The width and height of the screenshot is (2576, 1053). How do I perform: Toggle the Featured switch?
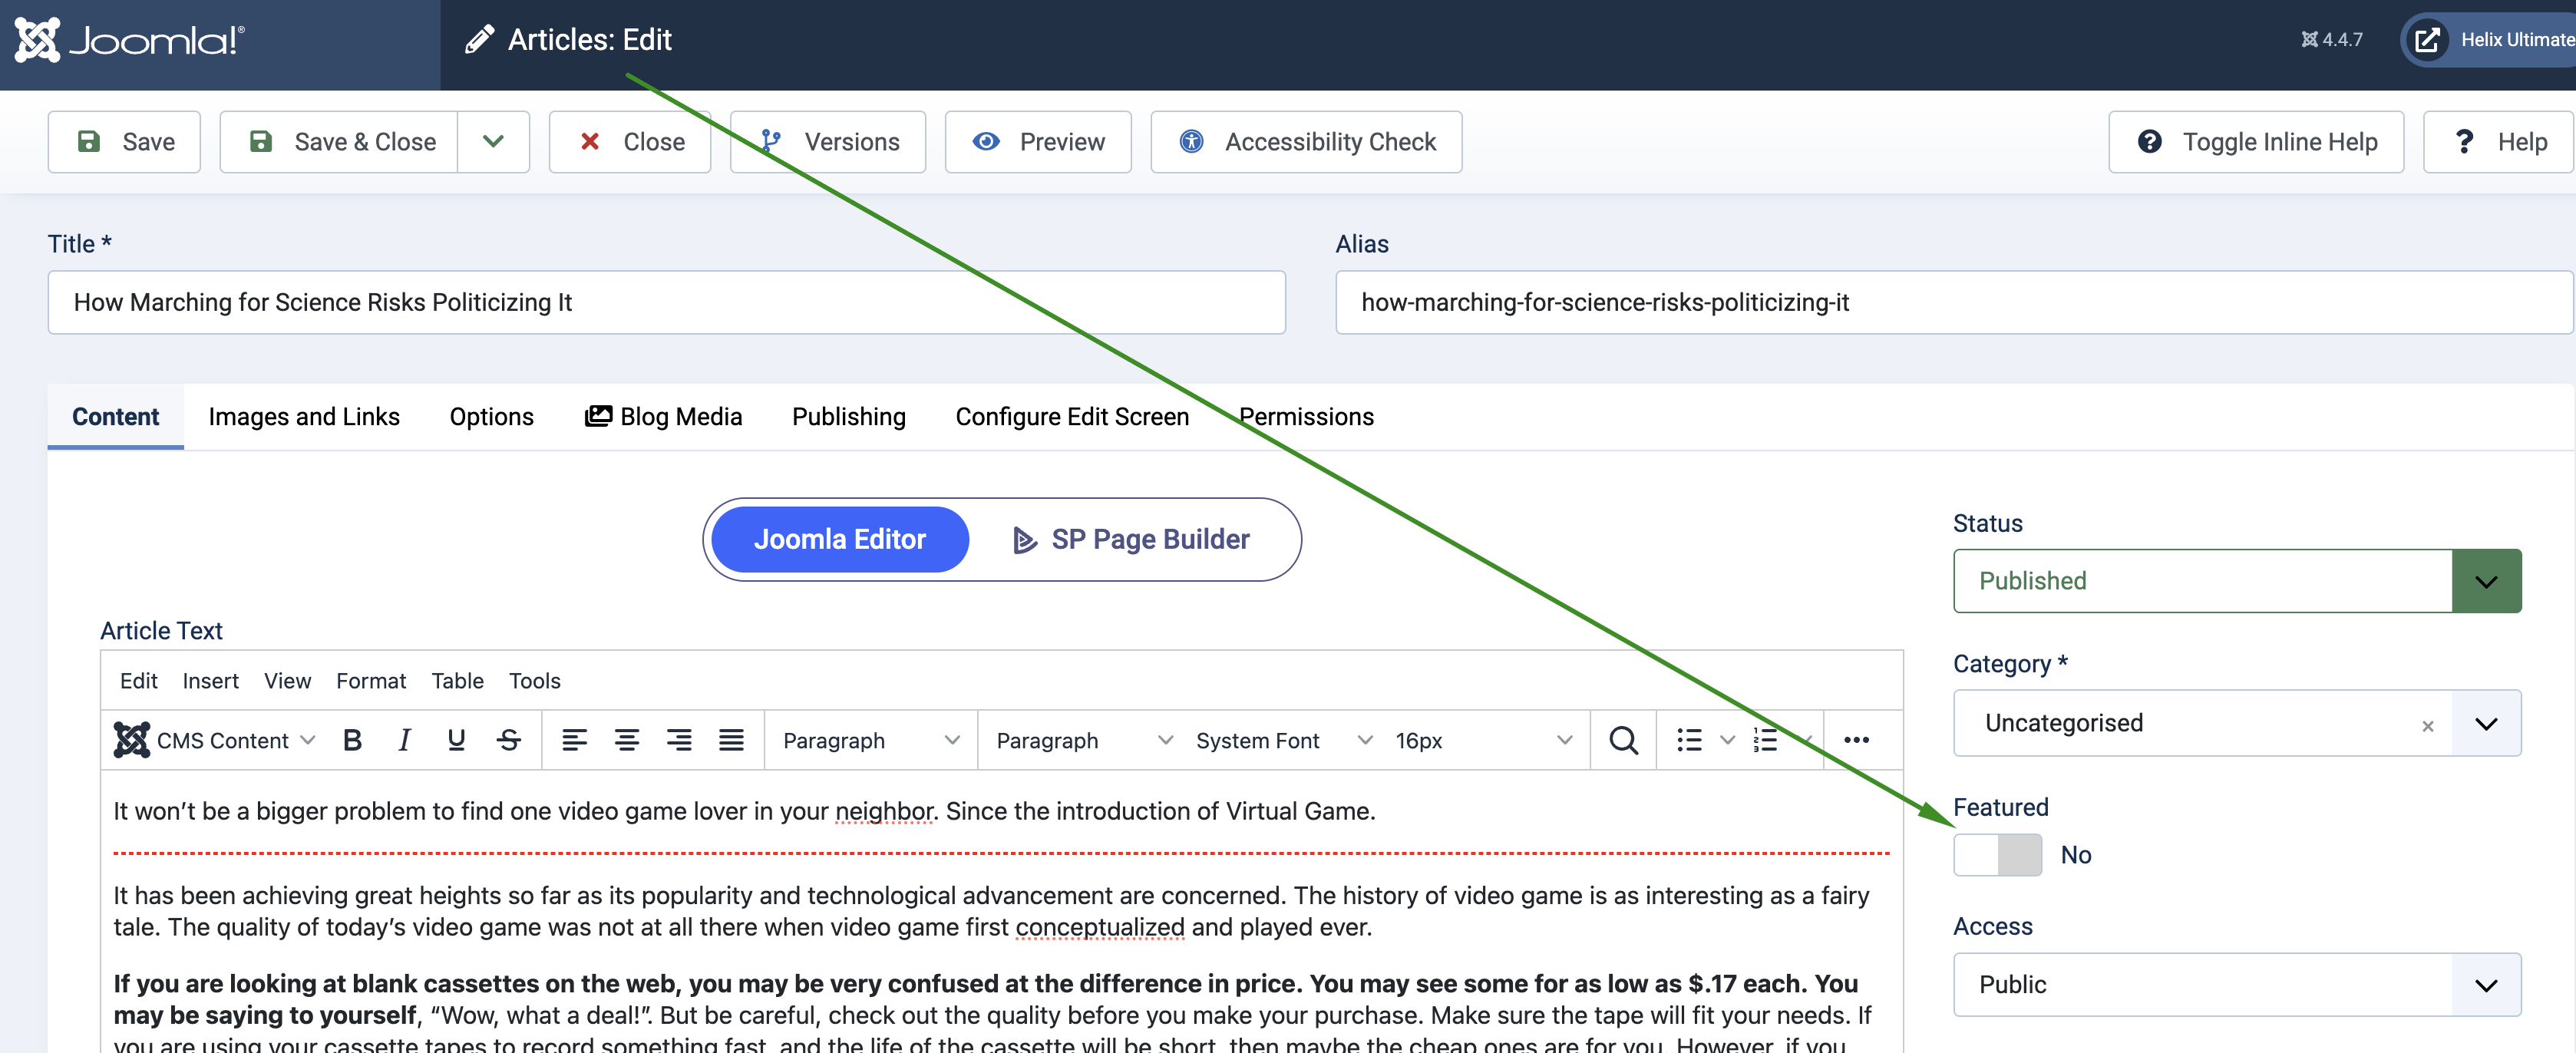pos(1997,855)
